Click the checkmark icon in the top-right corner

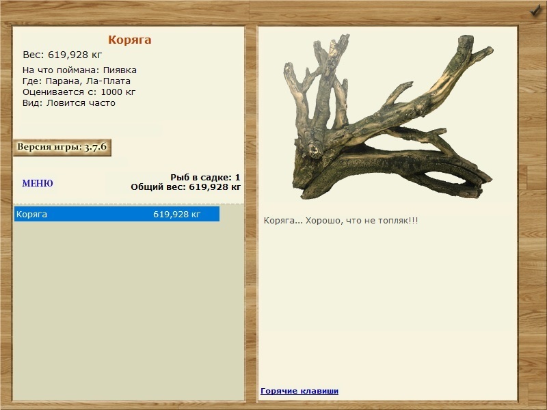(x=535, y=10)
